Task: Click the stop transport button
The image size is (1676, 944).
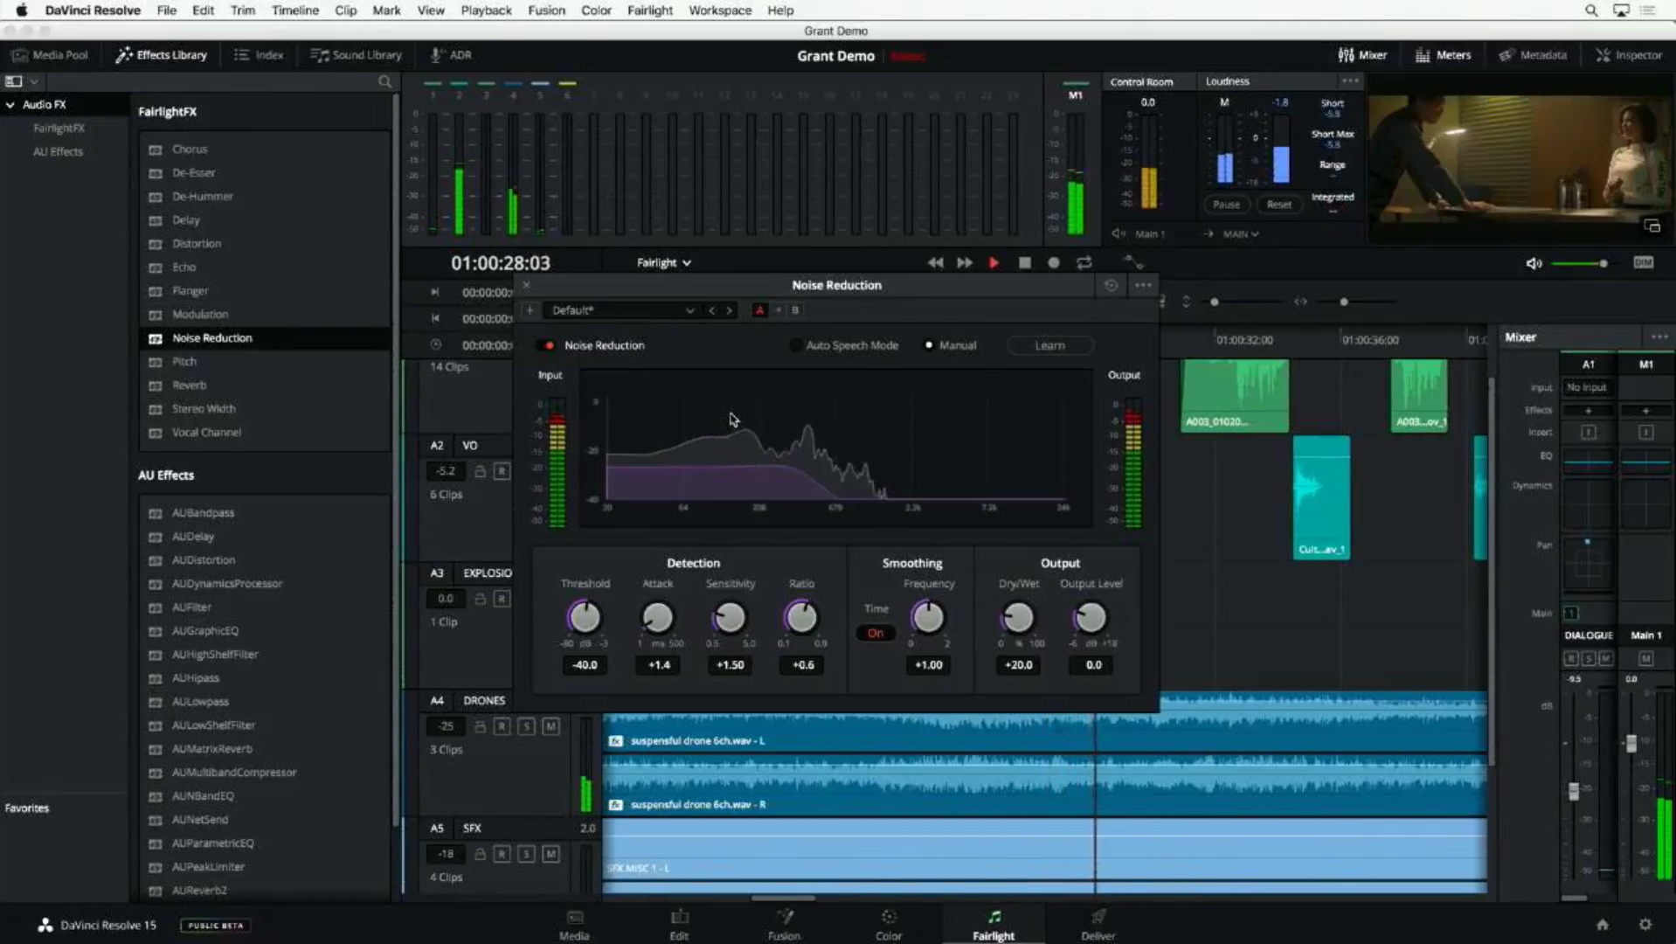Action: click(1025, 263)
